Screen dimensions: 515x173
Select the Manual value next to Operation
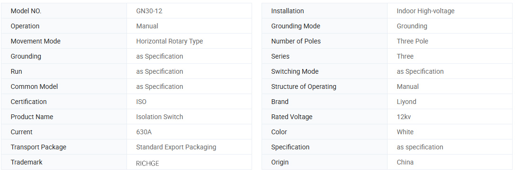pos(147,26)
